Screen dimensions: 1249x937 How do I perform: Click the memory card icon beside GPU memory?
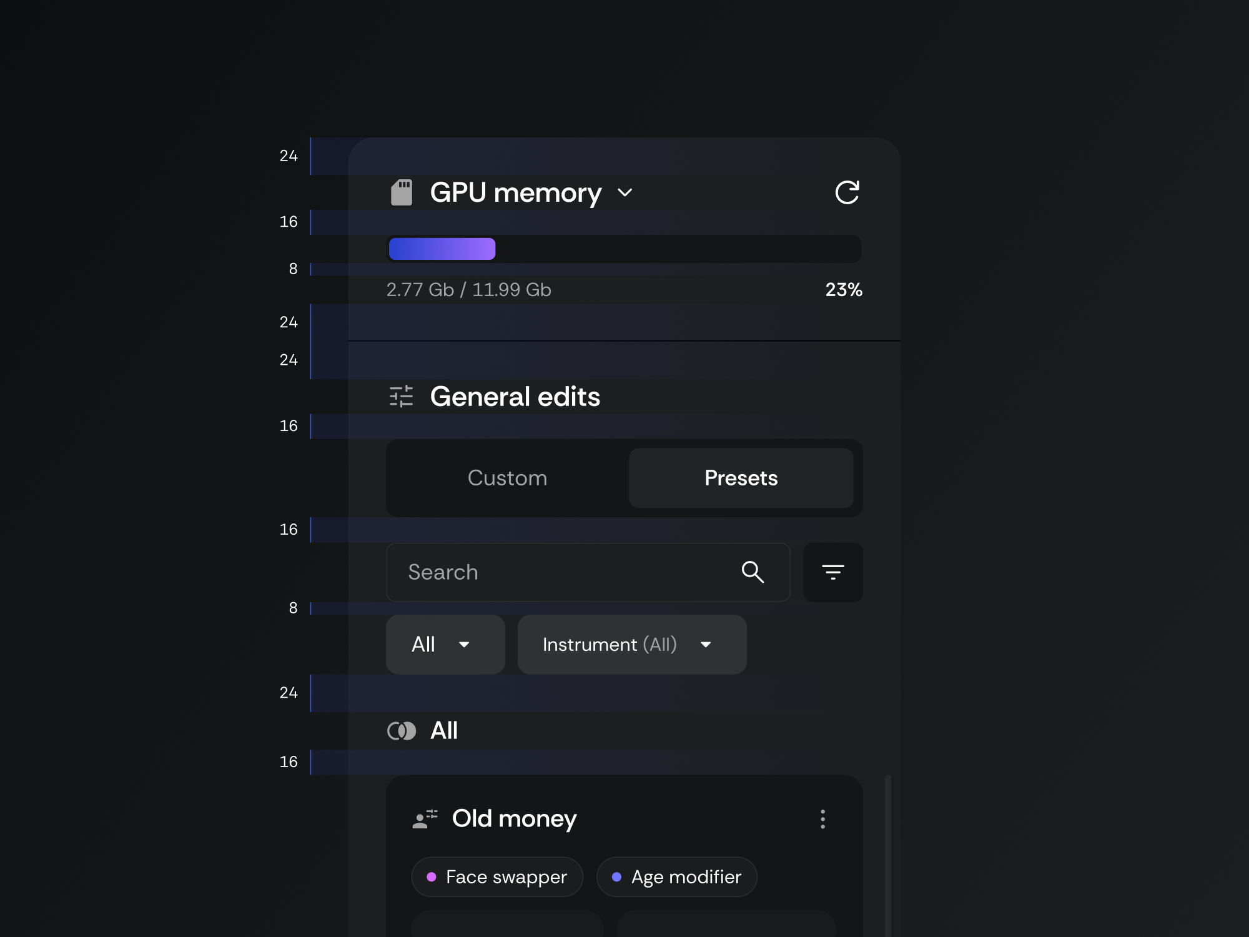click(x=402, y=192)
